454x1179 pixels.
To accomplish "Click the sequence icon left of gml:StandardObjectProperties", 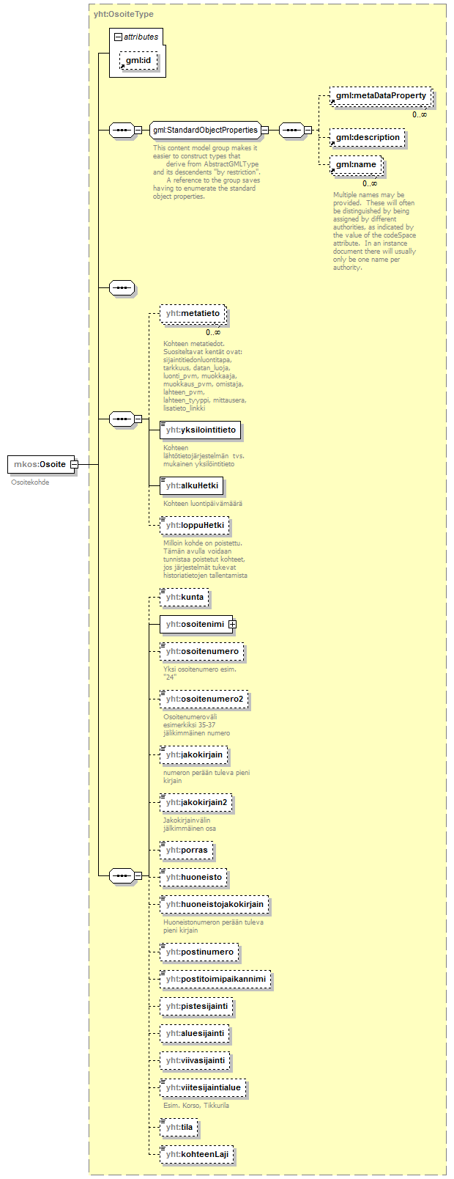I will pos(121,131).
